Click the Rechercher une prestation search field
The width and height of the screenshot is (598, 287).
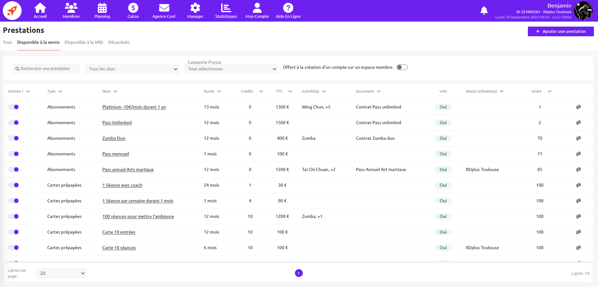(47, 69)
